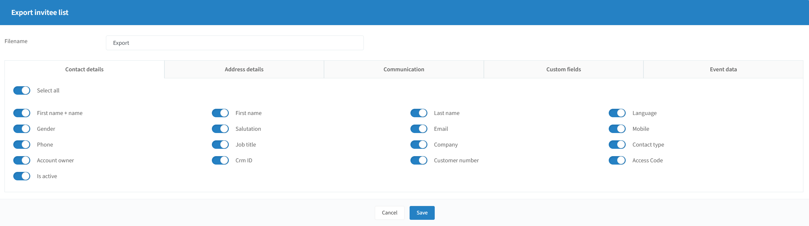
Task: Switch off the Phone export toggle
Action: (x=22, y=145)
